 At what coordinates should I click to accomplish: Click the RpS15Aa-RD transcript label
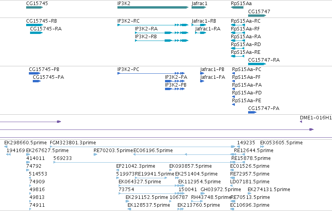[246, 44]
